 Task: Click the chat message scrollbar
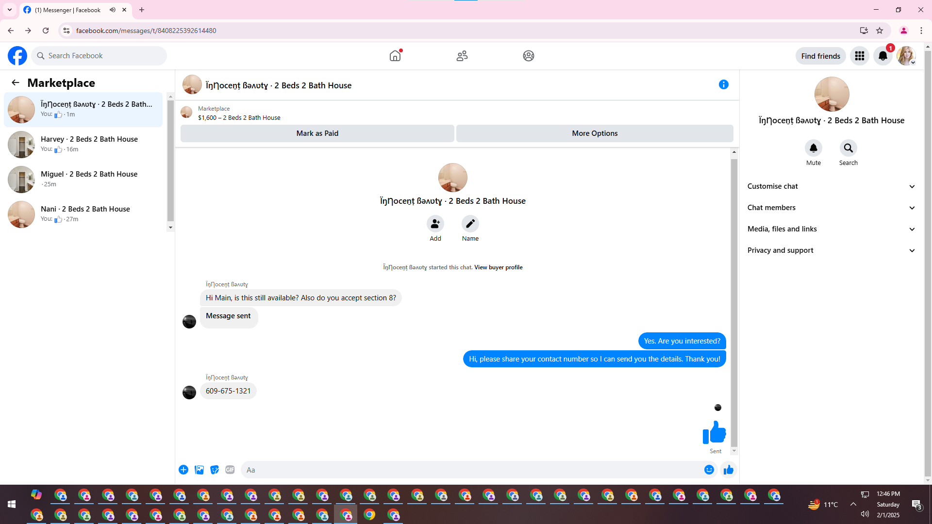pyautogui.click(x=734, y=301)
